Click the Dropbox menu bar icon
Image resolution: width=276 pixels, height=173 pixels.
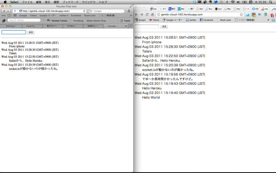[x=195, y=2]
